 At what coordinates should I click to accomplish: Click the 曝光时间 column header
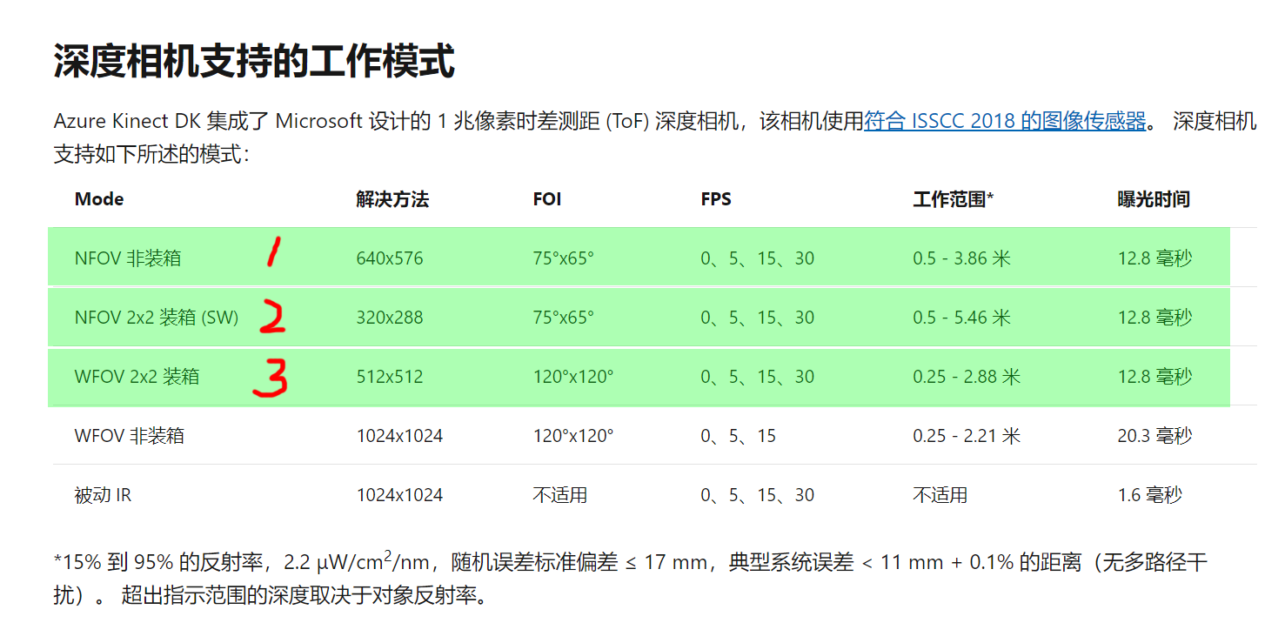1154,198
